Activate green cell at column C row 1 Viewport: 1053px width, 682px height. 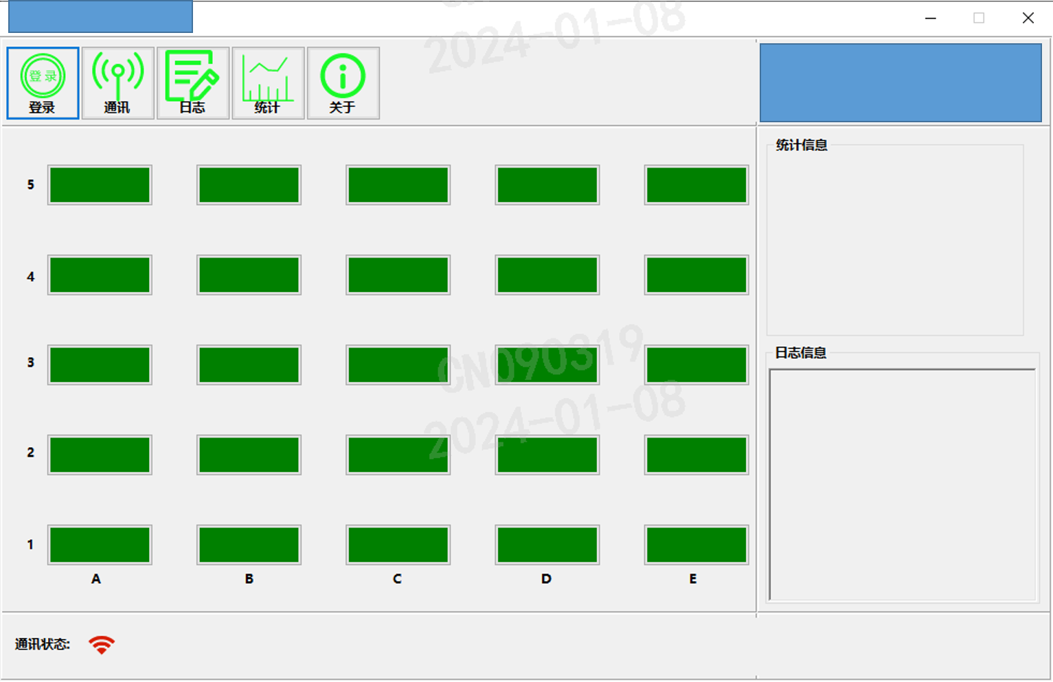(x=398, y=545)
